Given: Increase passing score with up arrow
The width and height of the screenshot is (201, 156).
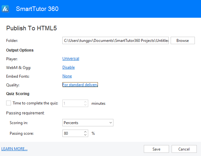Looking at the screenshot, I should tap(85, 132).
